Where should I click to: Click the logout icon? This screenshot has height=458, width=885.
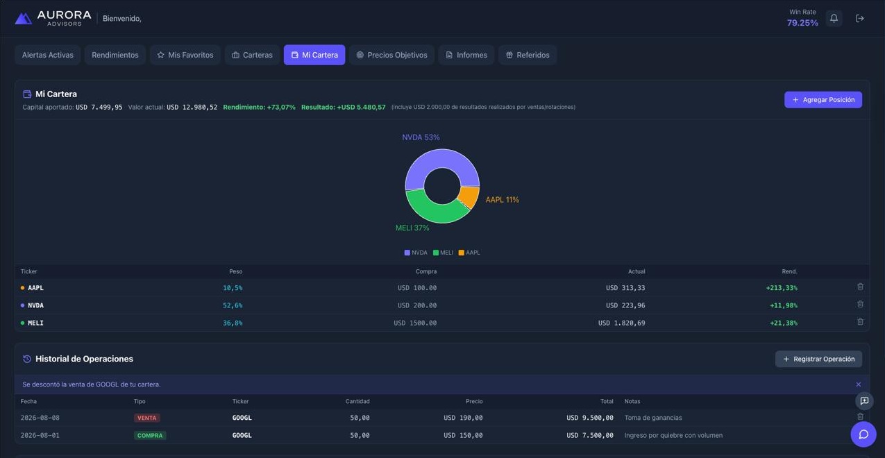859,18
